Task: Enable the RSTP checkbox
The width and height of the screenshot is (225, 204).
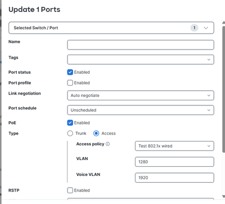Action: pyautogui.click(x=70, y=190)
